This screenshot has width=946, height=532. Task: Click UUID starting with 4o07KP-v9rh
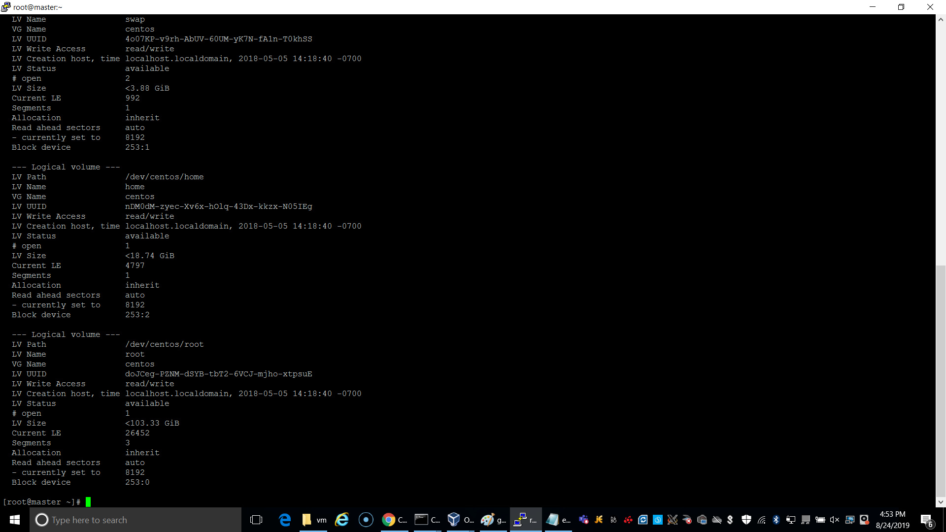(x=218, y=39)
